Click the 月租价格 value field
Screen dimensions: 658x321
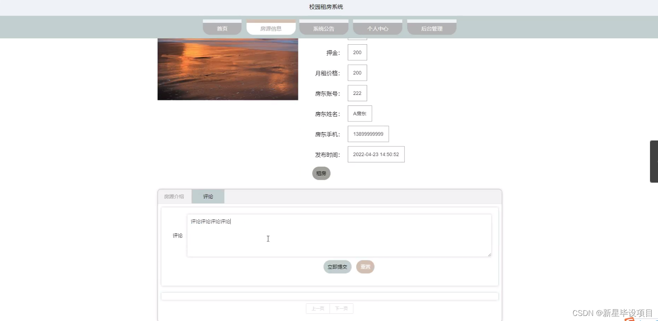tap(357, 73)
